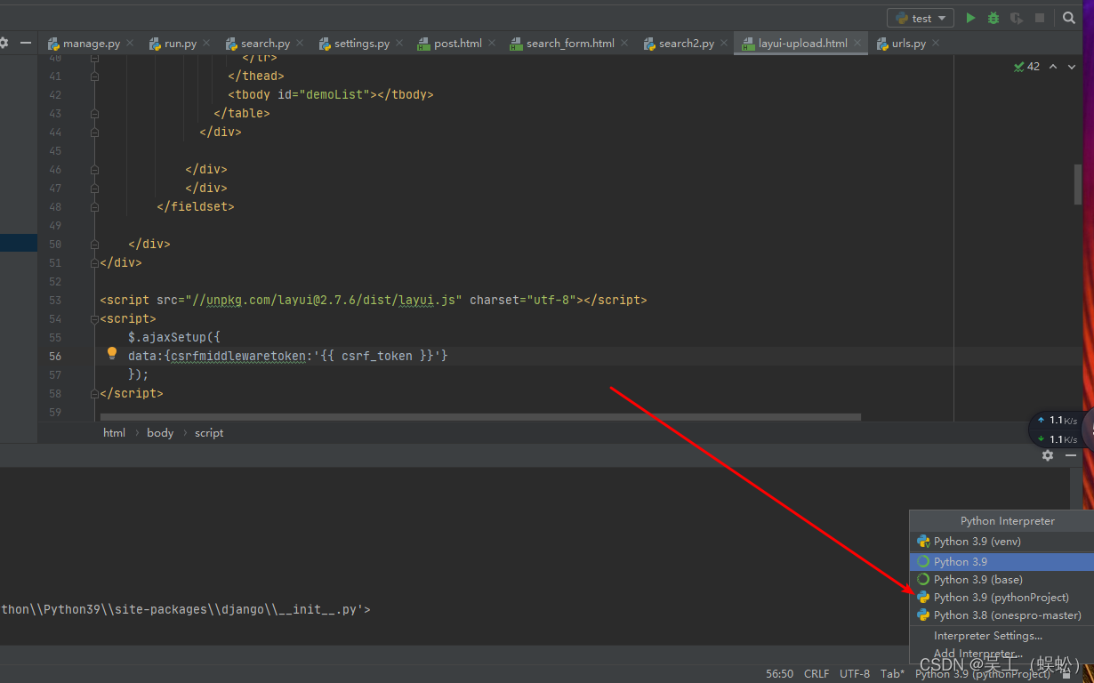Image resolution: width=1094 pixels, height=683 pixels.
Task: Close the settings.py tab
Action: pyautogui.click(x=399, y=42)
